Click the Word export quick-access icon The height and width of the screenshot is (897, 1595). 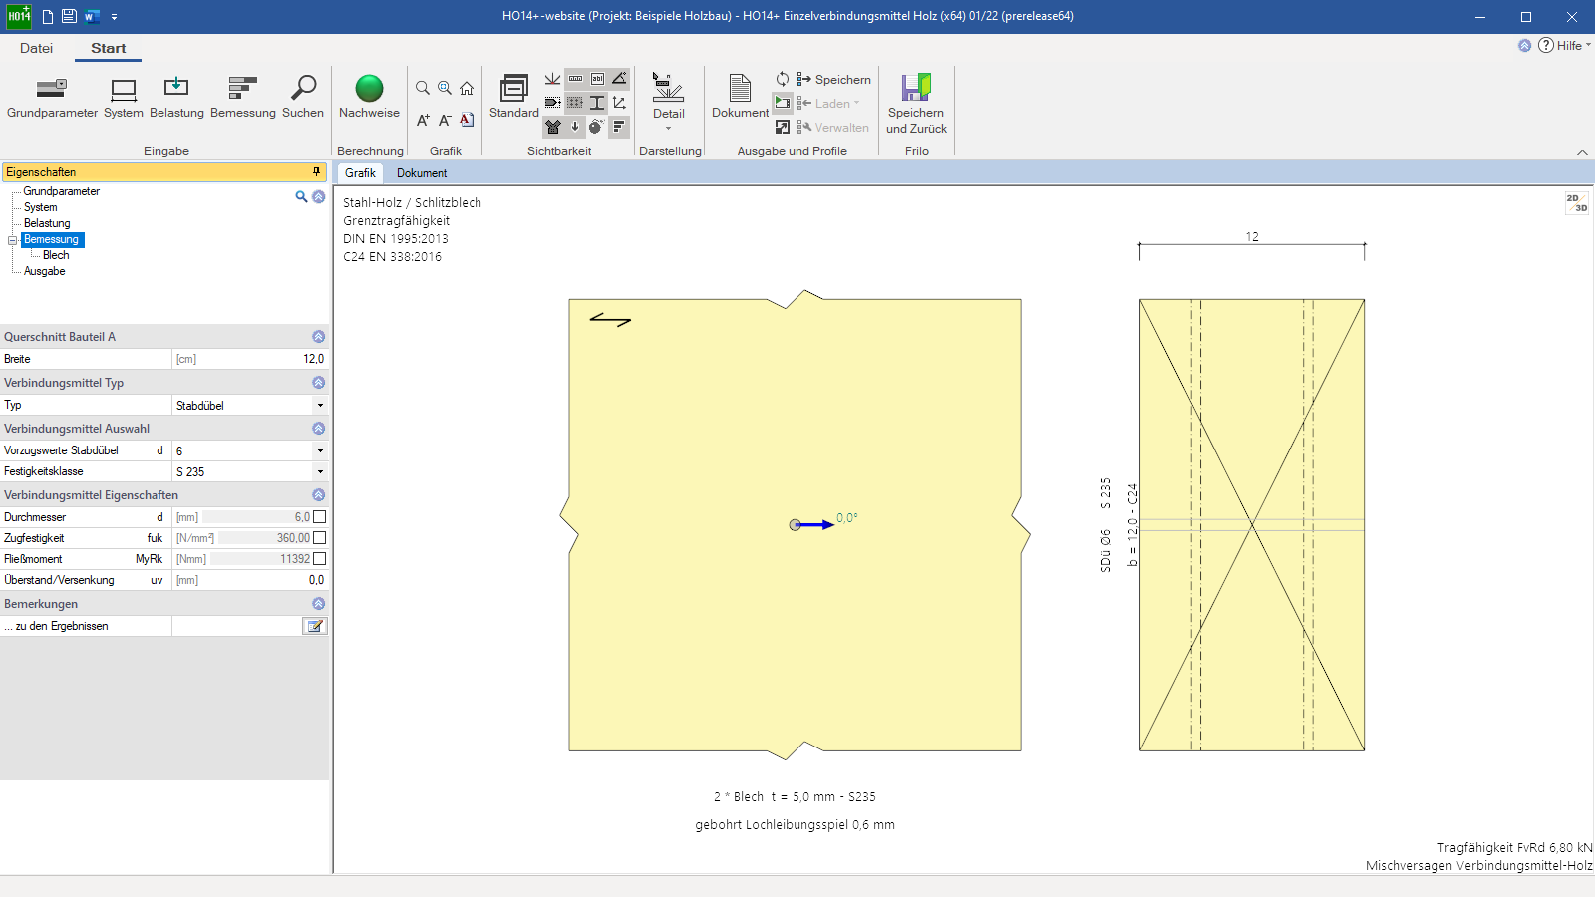coord(92,16)
